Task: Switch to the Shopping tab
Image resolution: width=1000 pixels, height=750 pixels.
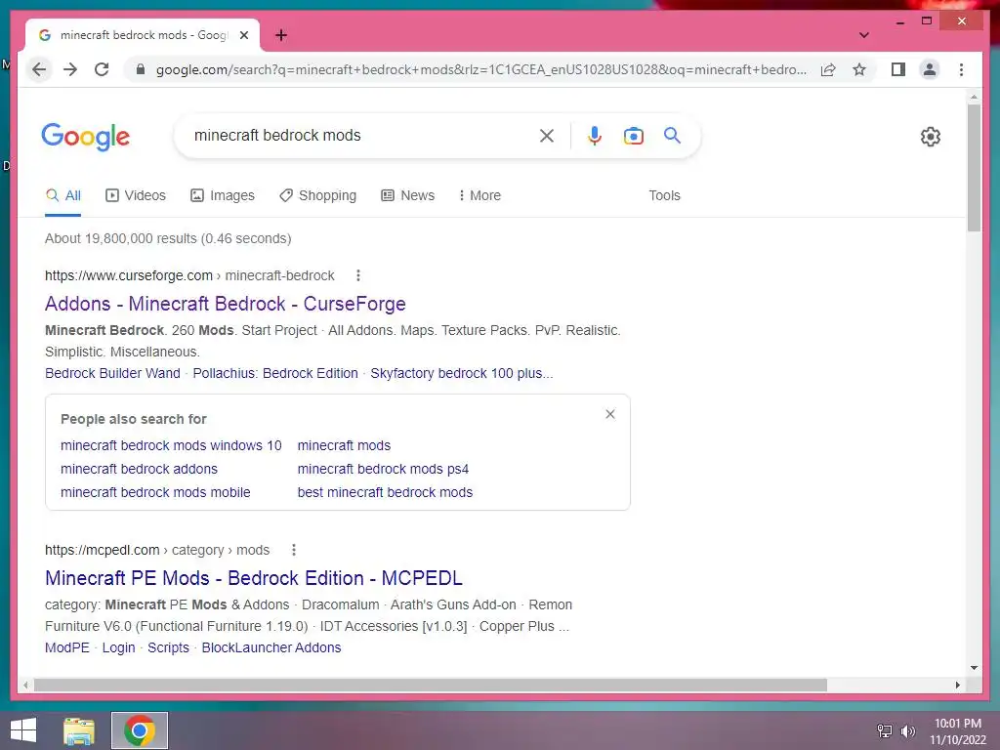Action: (x=317, y=195)
